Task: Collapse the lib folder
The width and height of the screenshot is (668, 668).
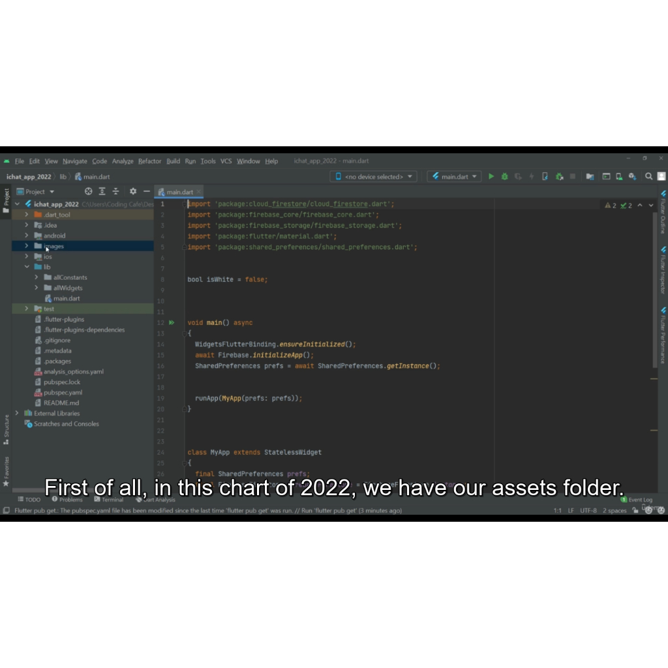Action: 26,267
